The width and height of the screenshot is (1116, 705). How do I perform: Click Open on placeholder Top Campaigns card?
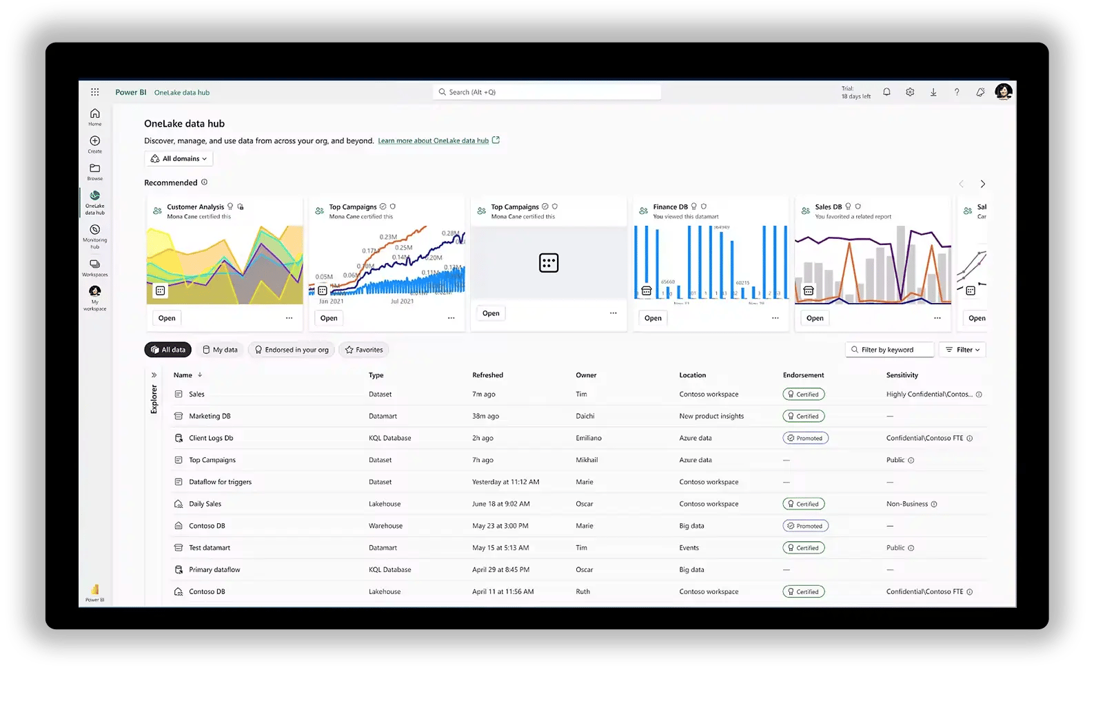coord(491,313)
